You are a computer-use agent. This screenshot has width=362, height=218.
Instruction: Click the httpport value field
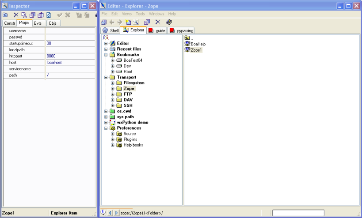tap(70, 56)
